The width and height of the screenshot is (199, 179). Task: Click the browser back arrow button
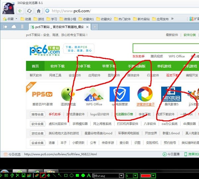tap(20, 11)
